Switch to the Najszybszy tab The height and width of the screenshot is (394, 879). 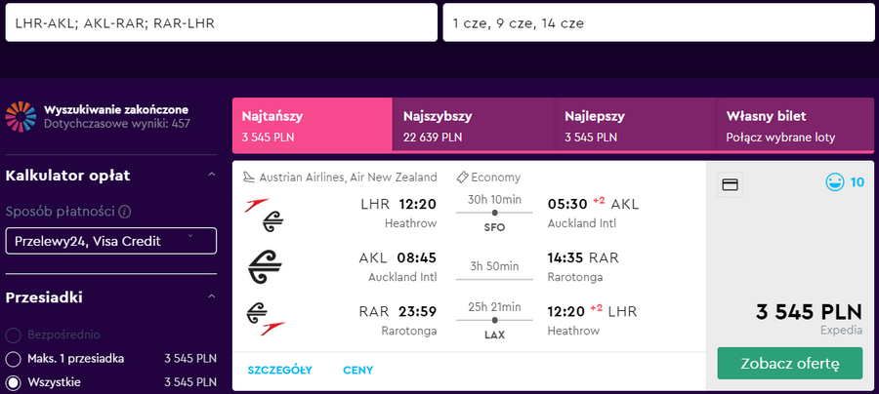pyautogui.click(x=473, y=126)
